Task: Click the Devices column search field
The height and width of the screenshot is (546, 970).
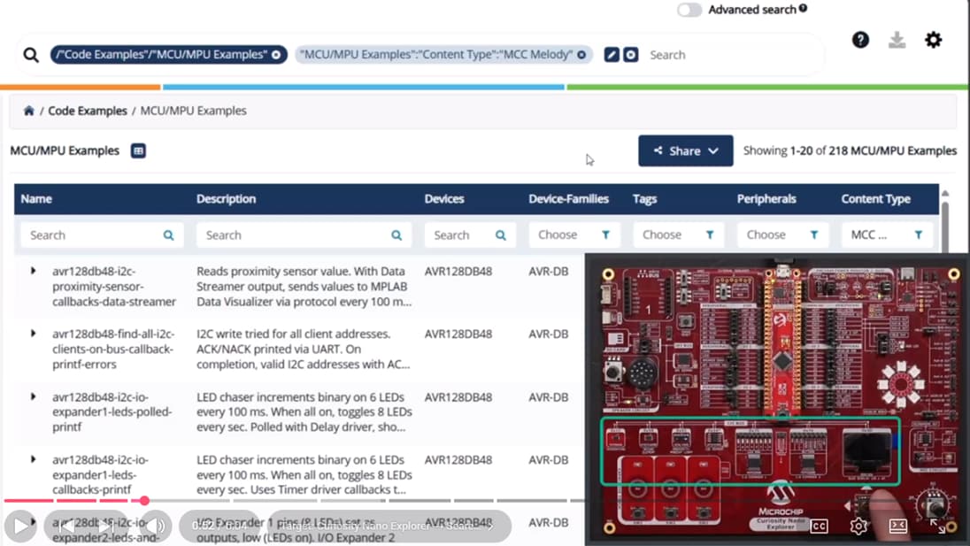Action: click(458, 235)
